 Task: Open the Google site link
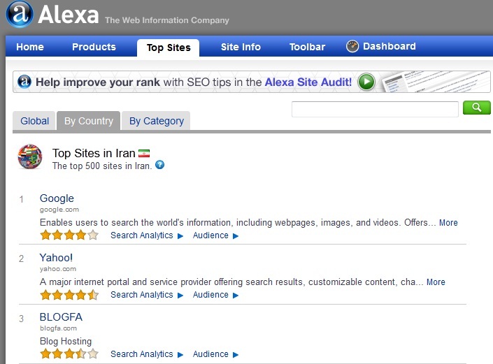pos(57,198)
